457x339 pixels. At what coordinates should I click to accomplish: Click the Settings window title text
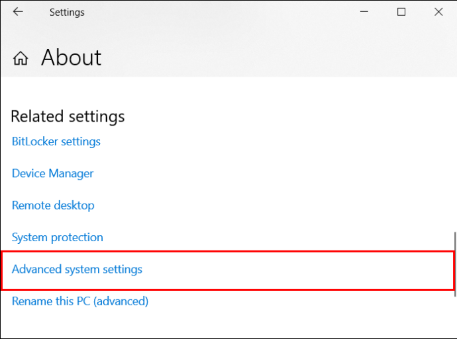(67, 12)
